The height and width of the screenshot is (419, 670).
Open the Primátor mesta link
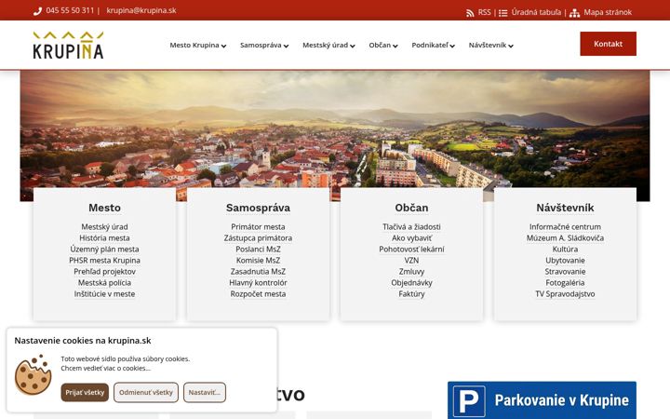pyautogui.click(x=258, y=227)
